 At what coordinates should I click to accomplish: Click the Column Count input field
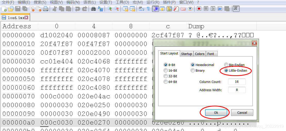(237, 82)
